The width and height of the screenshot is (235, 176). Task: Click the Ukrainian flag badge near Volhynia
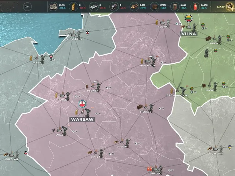click(x=229, y=147)
